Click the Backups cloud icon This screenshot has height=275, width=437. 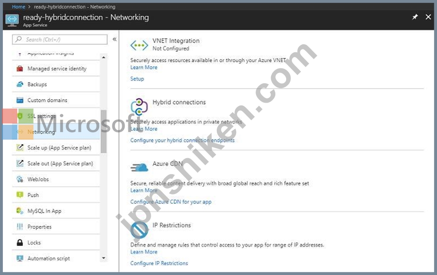[x=20, y=84]
